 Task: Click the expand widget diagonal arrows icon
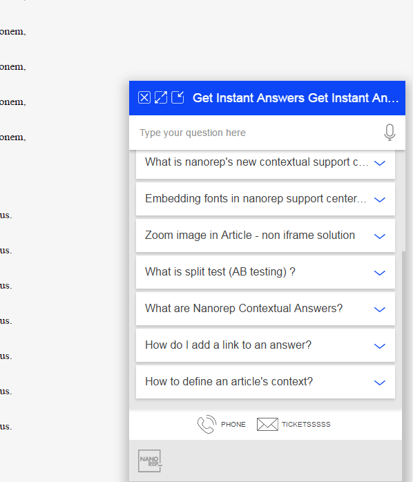pyautogui.click(x=161, y=98)
